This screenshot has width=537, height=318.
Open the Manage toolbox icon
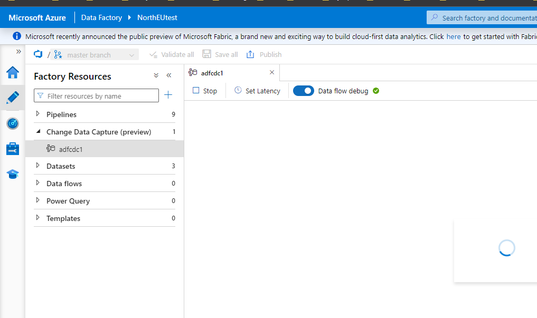click(x=12, y=148)
